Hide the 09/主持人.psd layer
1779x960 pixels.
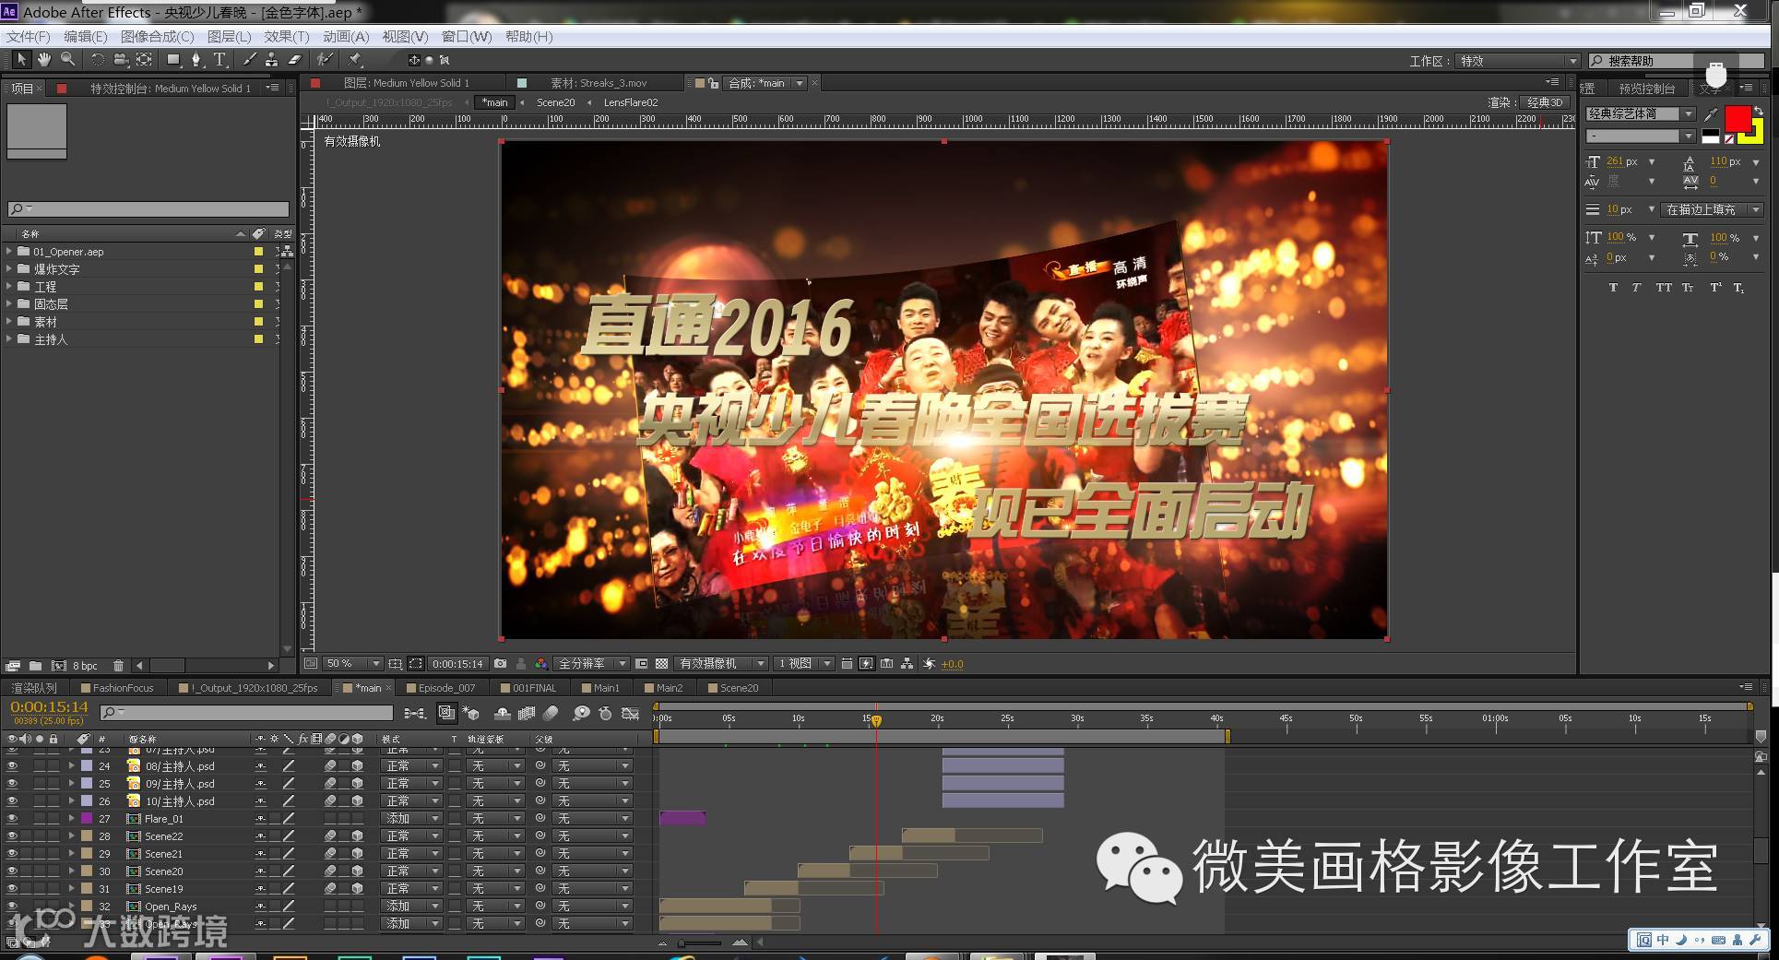click(12, 784)
